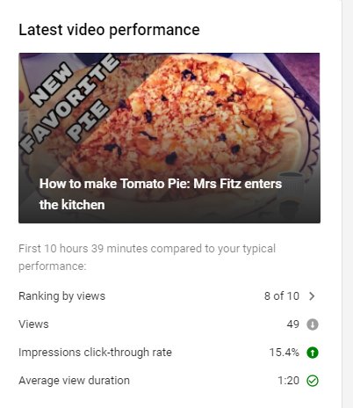Click the 'the kitchen' title line
The image size is (353, 408).
pos(72,205)
